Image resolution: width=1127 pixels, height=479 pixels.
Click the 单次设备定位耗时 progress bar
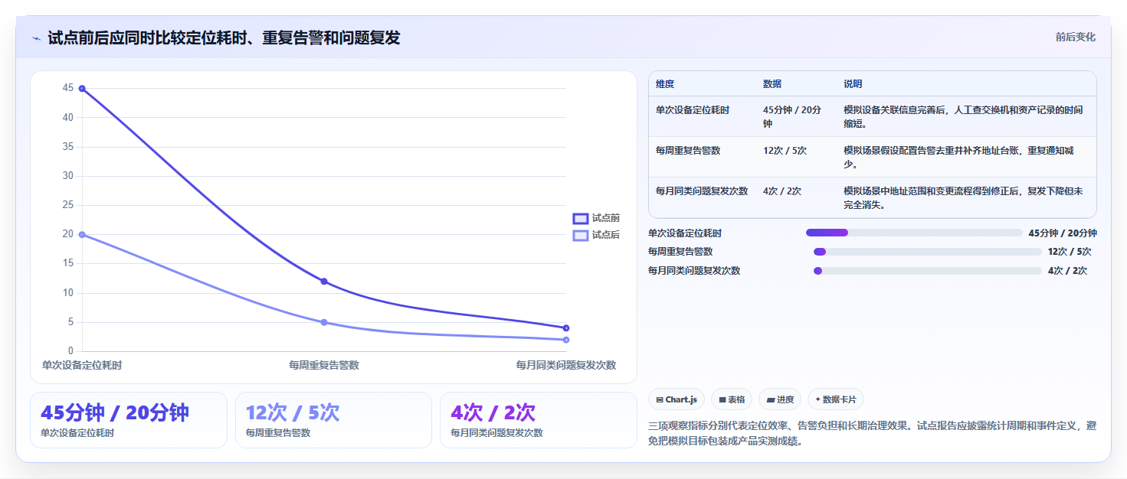914,233
